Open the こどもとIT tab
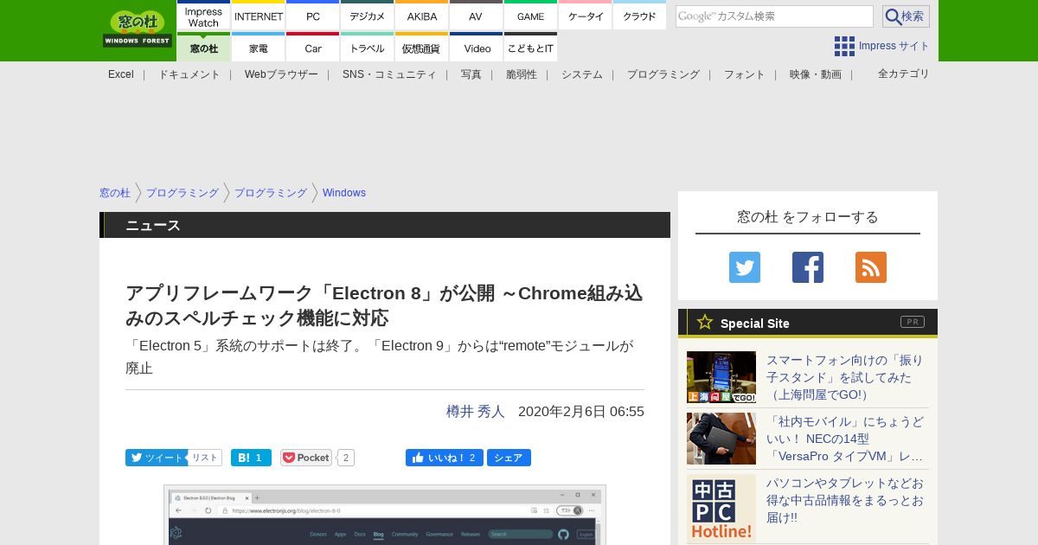The height and width of the screenshot is (545, 1038). pyautogui.click(x=530, y=48)
